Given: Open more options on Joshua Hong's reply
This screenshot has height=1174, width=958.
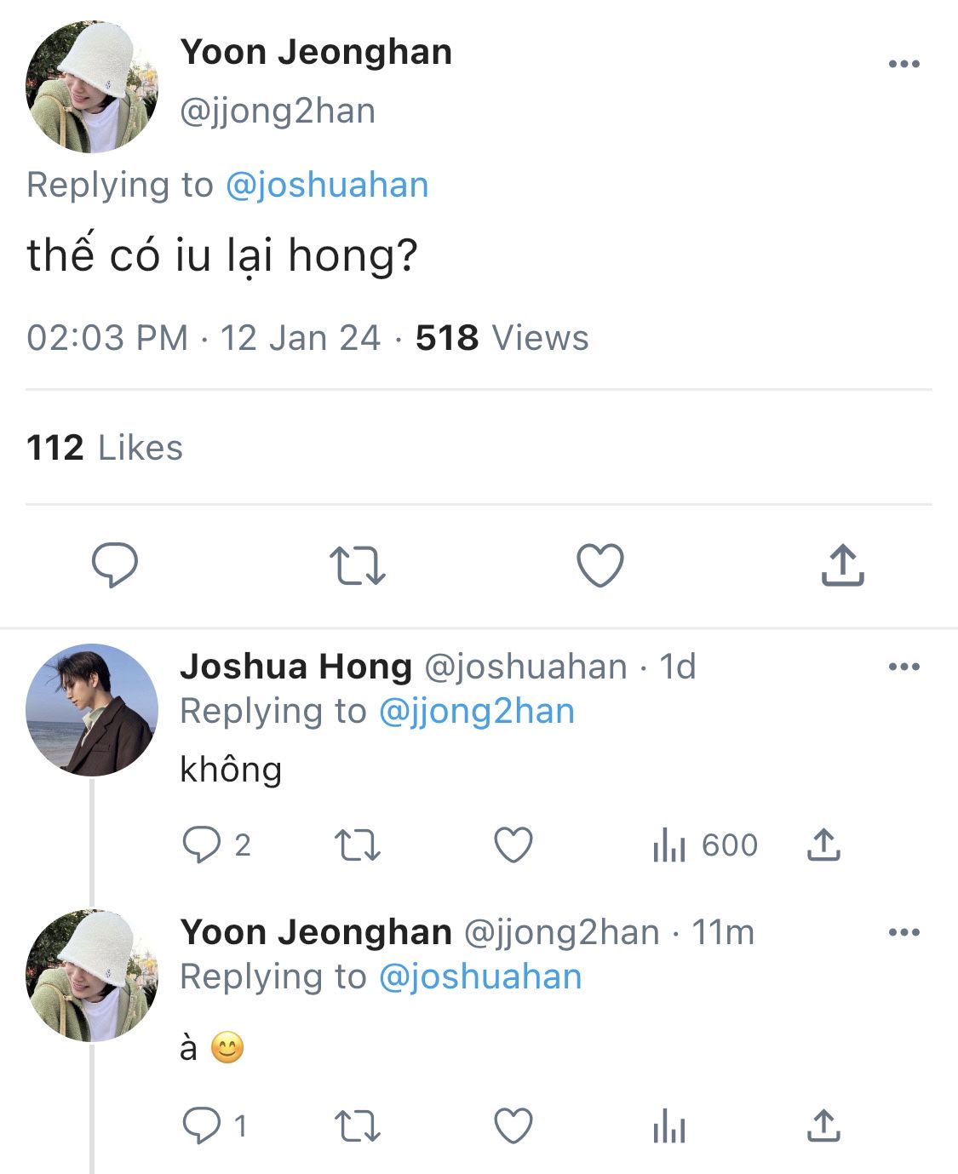Looking at the screenshot, I should (904, 667).
